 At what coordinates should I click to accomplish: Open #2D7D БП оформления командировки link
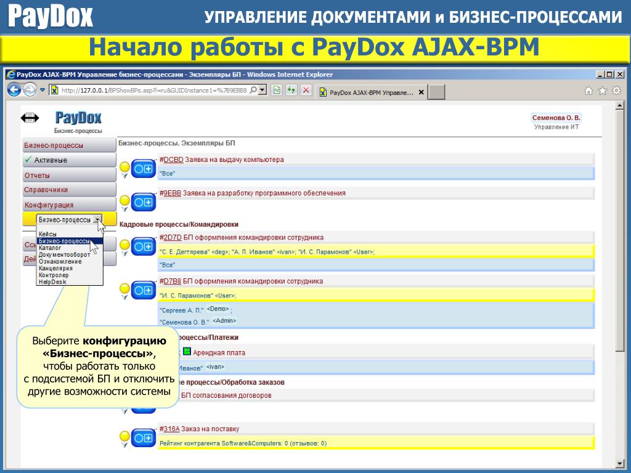point(242,237)
